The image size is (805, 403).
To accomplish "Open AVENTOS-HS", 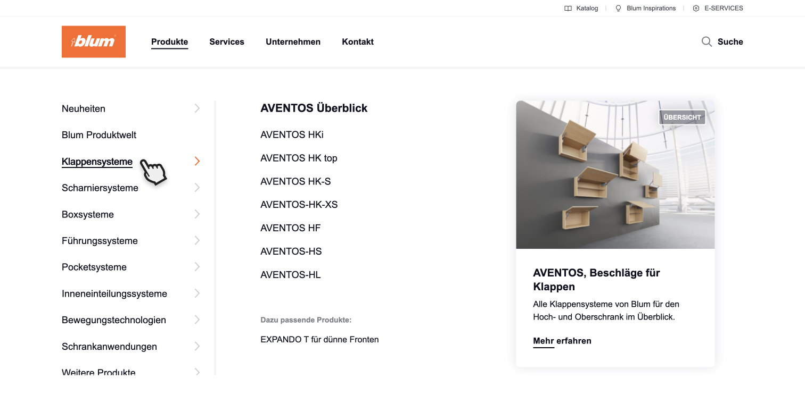I will [291, 251].
